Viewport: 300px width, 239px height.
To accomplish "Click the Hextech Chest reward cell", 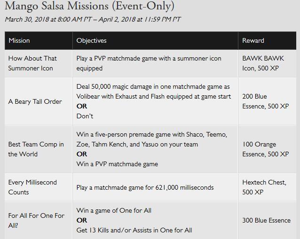I will tap(264, 187).
